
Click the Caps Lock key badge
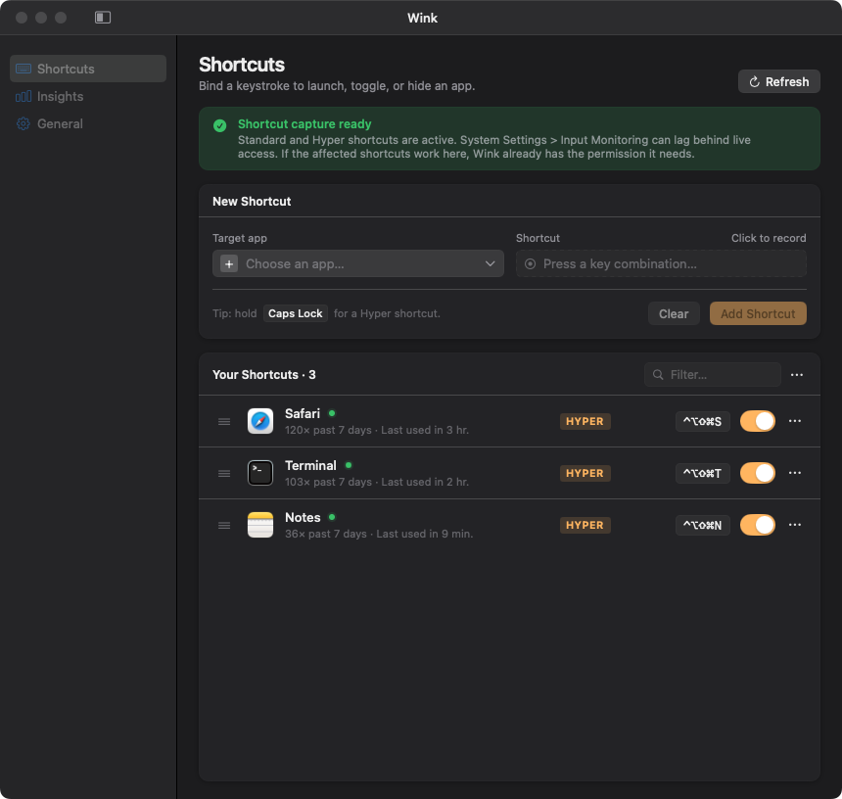tap(296, 313)
